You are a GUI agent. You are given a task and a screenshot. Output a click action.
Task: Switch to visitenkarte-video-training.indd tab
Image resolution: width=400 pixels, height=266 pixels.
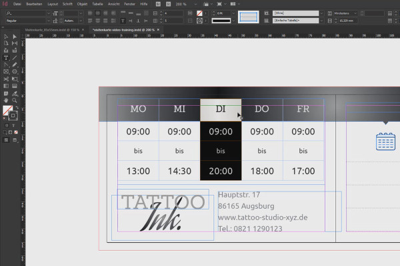pos(123,30)
